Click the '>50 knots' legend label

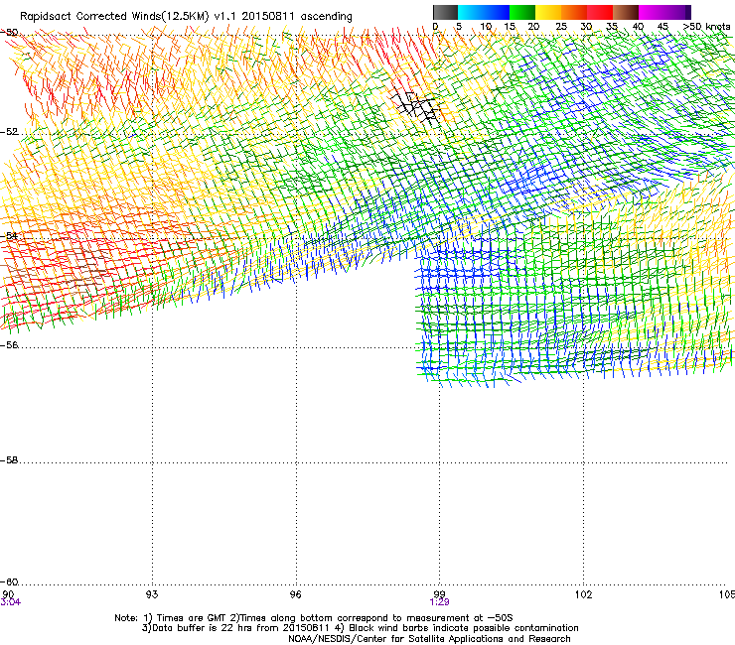coord(706,27)
